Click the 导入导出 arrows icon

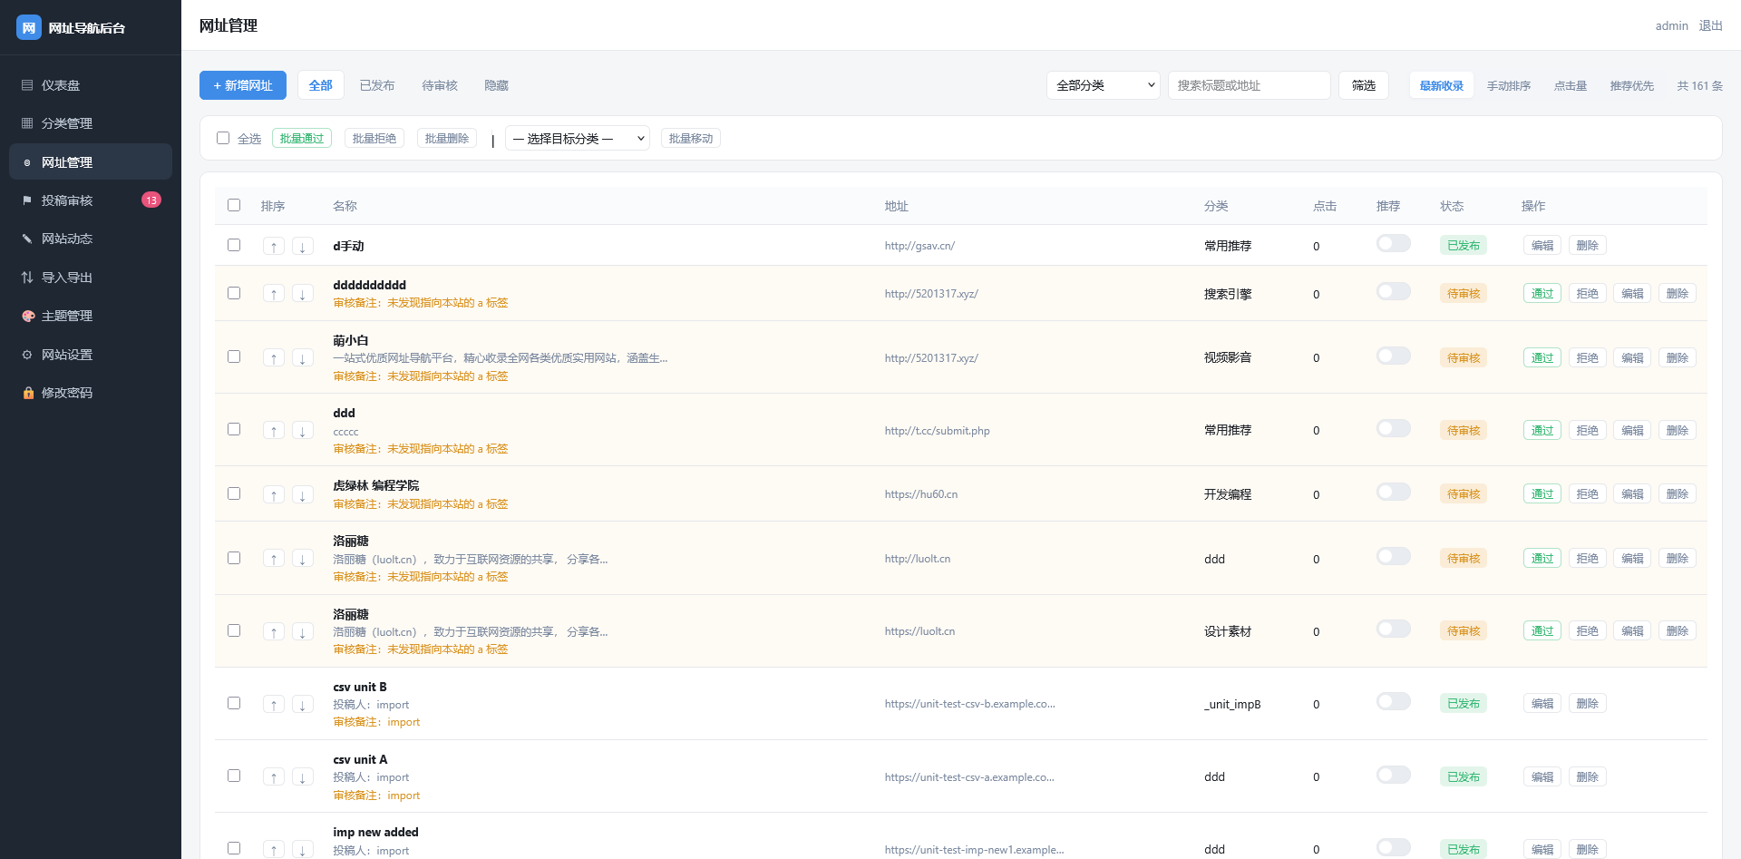click(27, 278)
